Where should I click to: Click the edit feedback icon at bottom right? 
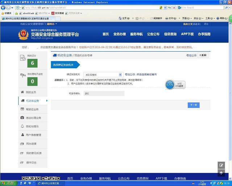221,165
